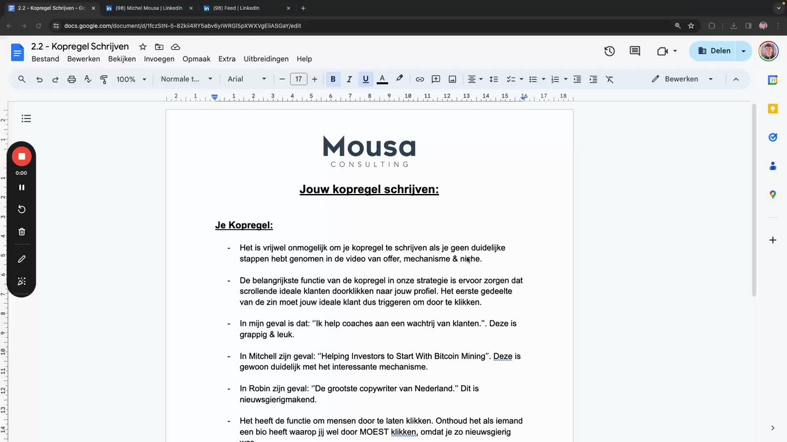This screenshot has width=787, height=442.
Task: Decrease font size with minus
Action: pyautogui.click(x=282, y=79)
